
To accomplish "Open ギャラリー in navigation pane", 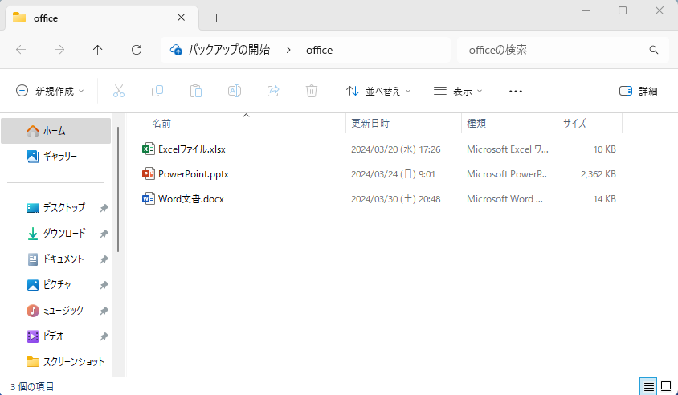I will click(x=55, y=156).
